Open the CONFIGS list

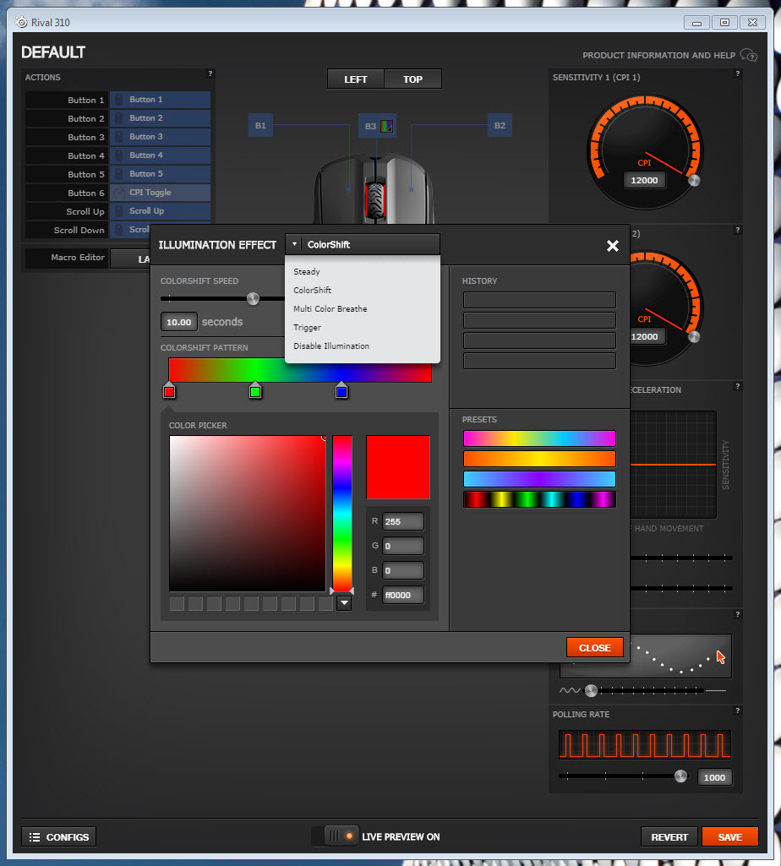click(x=59, y=836)
